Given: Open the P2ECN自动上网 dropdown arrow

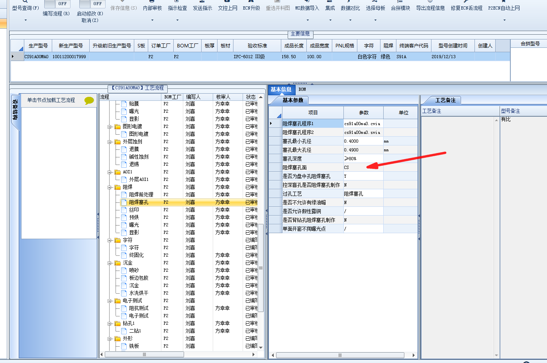Looking at the screenshot, I should click(x=504, y=20).
